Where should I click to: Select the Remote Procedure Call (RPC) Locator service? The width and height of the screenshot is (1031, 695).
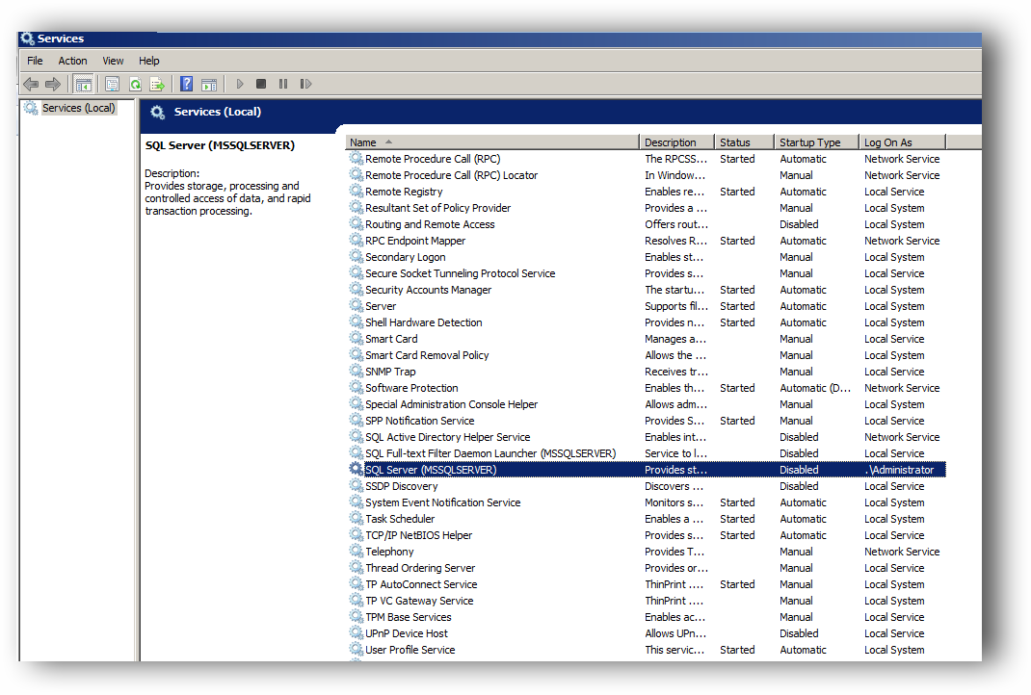(x=646, y=175)
